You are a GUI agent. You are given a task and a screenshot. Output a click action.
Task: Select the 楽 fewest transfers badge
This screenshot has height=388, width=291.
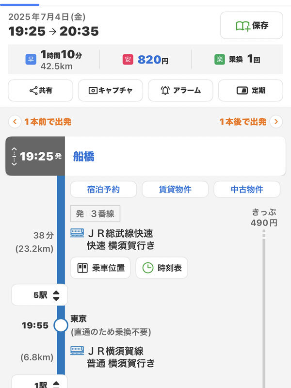point(220,60)
